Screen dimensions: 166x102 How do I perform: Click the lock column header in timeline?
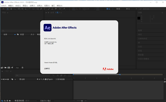(8, 79)
